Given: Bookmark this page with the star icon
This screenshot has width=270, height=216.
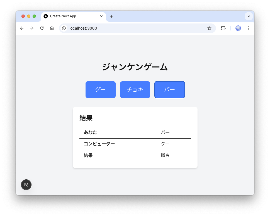Looking at the screenshot, I should pos(209,28).
